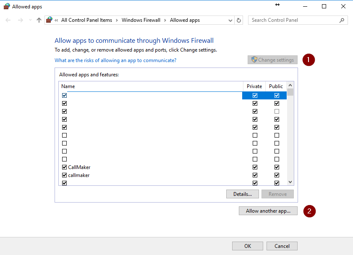Image resolution: width=353 pixels, height=255 pixels.
Task: Maximize the Allowed apps window
Action: click(x=324, y=7)
